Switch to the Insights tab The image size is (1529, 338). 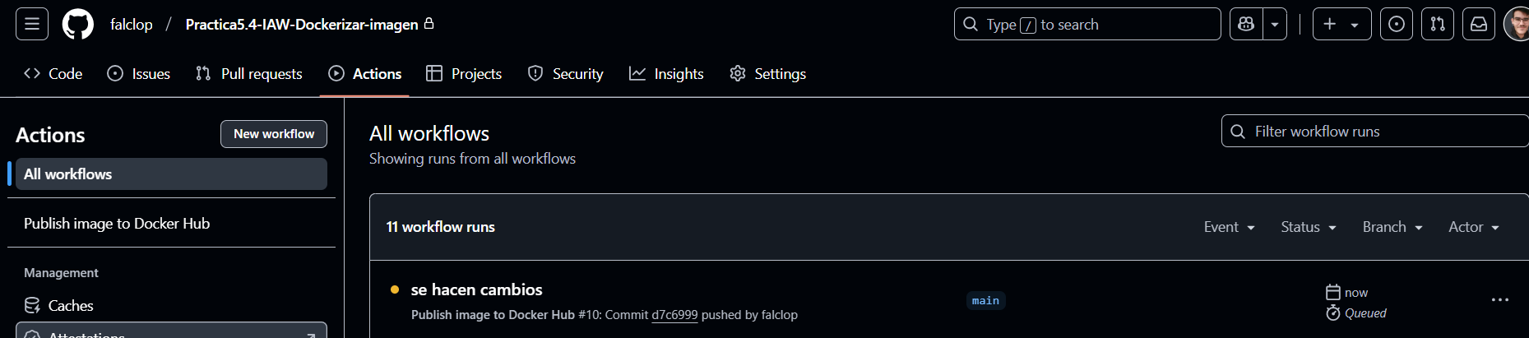(666, 74)
